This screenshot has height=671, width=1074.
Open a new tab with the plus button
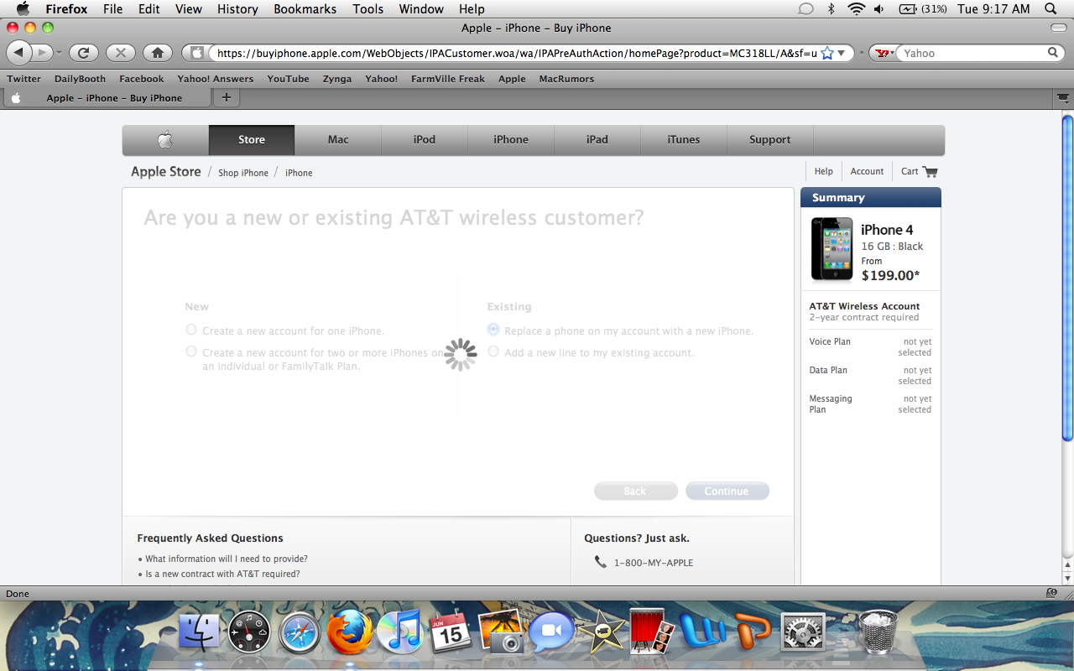click(x=226, y=98)
